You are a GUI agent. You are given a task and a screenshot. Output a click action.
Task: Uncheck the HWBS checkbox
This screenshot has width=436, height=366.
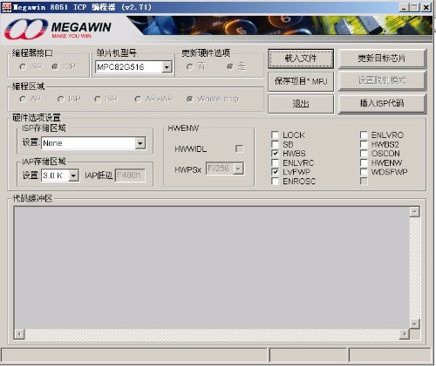tap(275, 154)
